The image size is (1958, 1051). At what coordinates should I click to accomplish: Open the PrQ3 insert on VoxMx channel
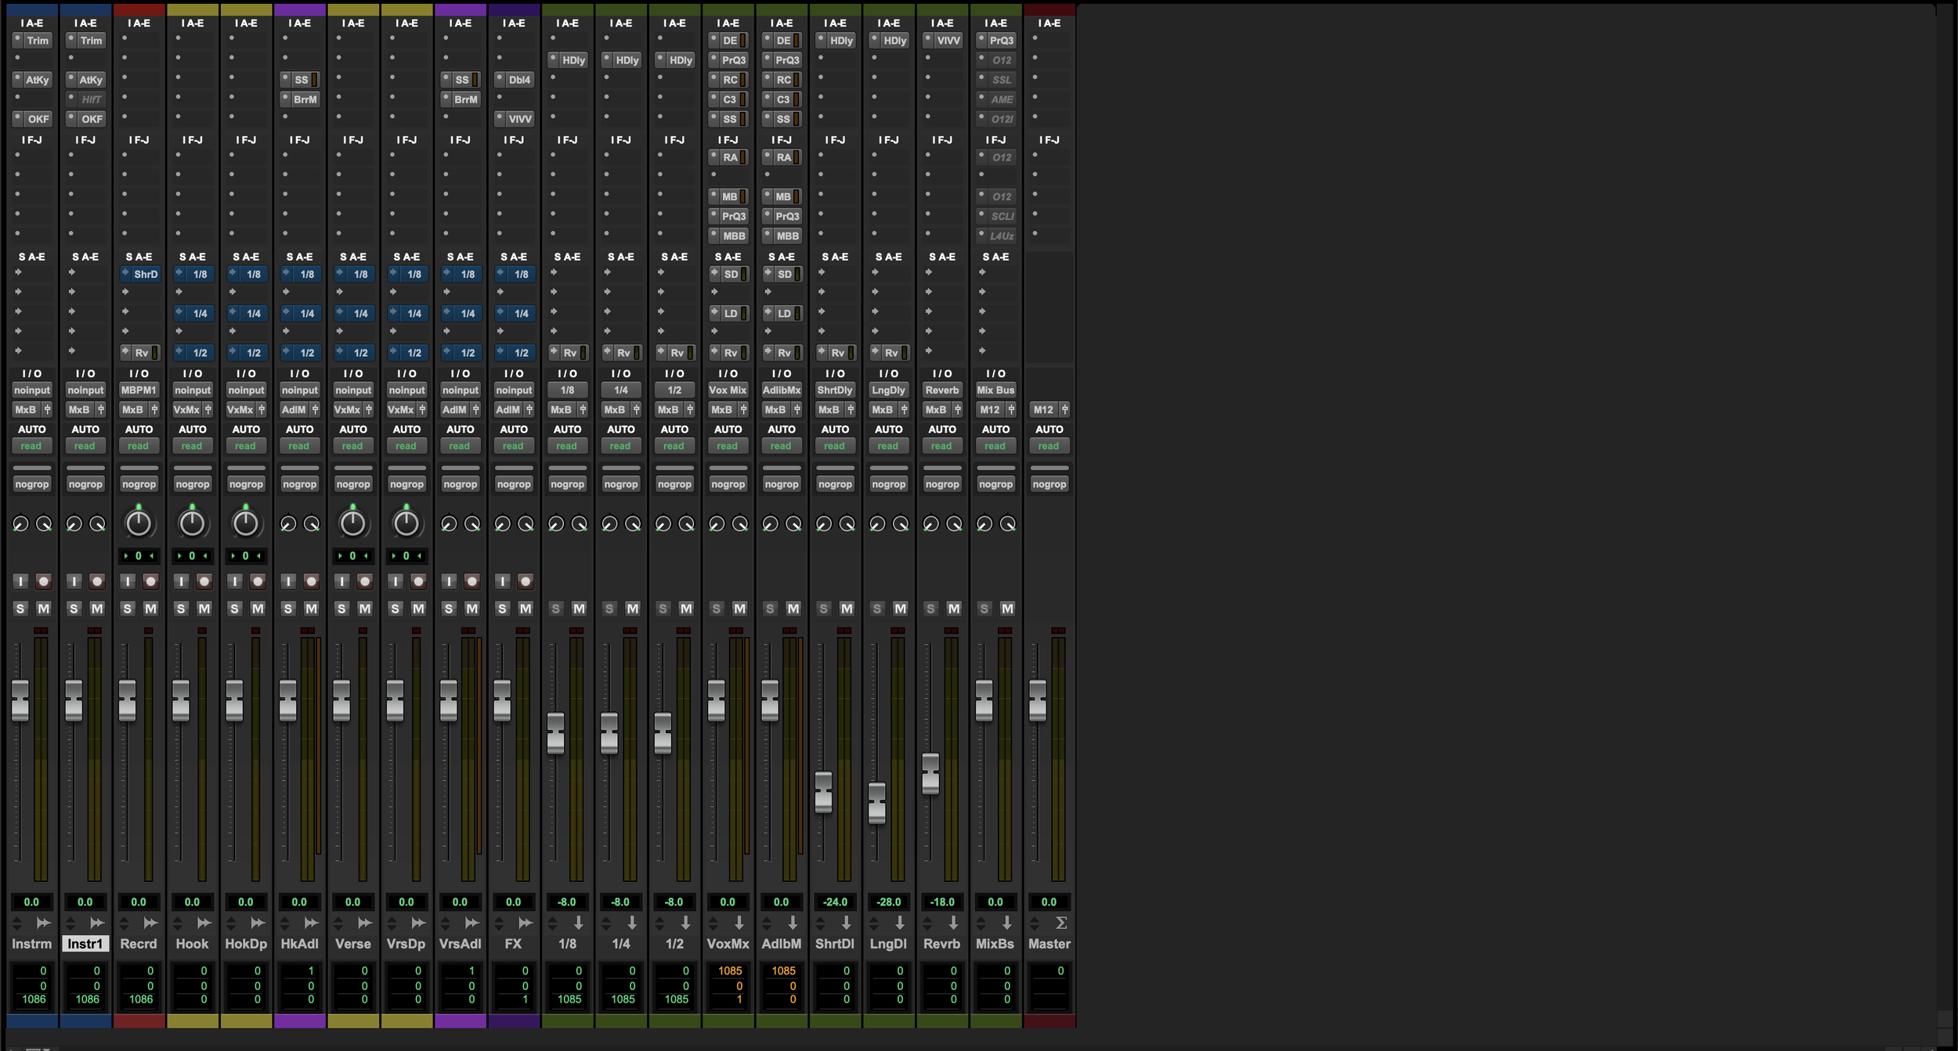point(731,59)
